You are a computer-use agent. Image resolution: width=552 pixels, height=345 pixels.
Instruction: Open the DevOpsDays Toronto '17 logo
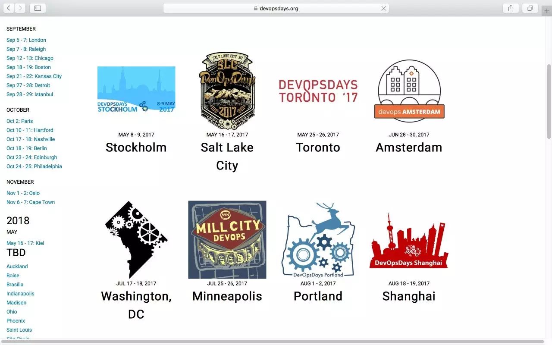click(x=318, y=91)
